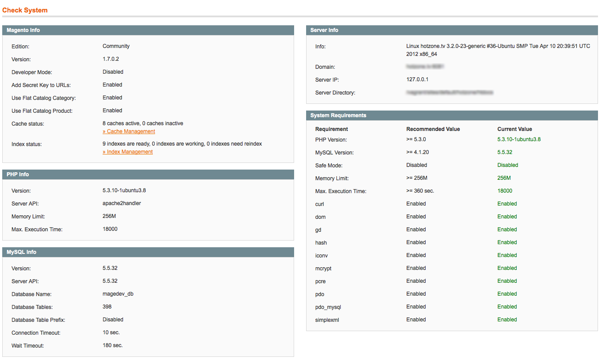Click green 18000 current execution time
602x364 pixels.
pos(505,191)
